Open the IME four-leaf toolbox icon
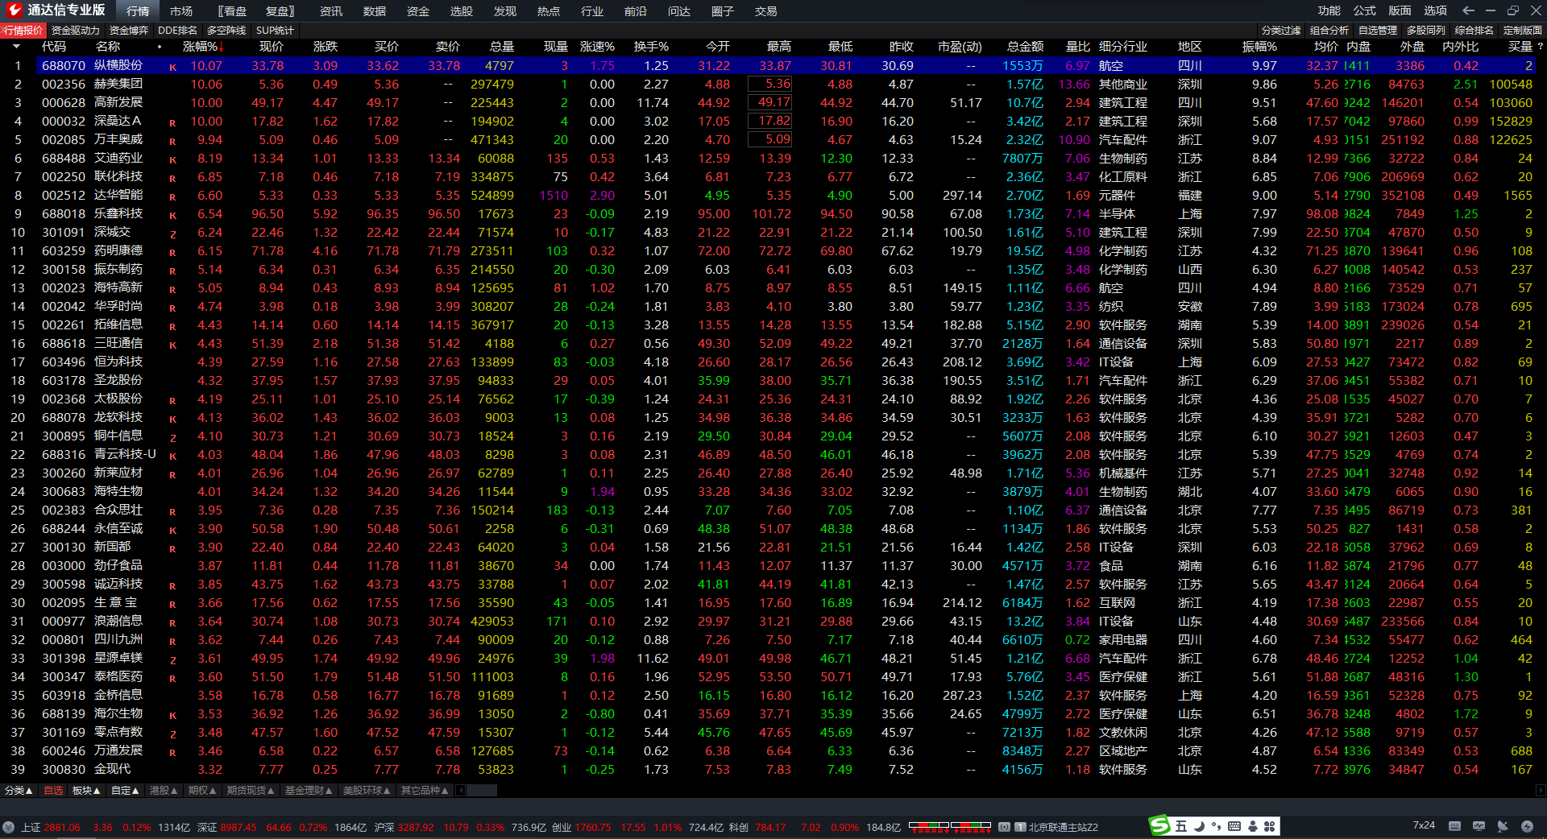Viewport: 1547px width, 839px height. pos(1270,826)
